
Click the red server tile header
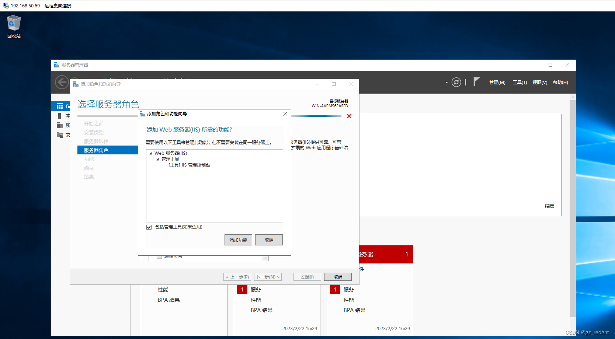386,254
